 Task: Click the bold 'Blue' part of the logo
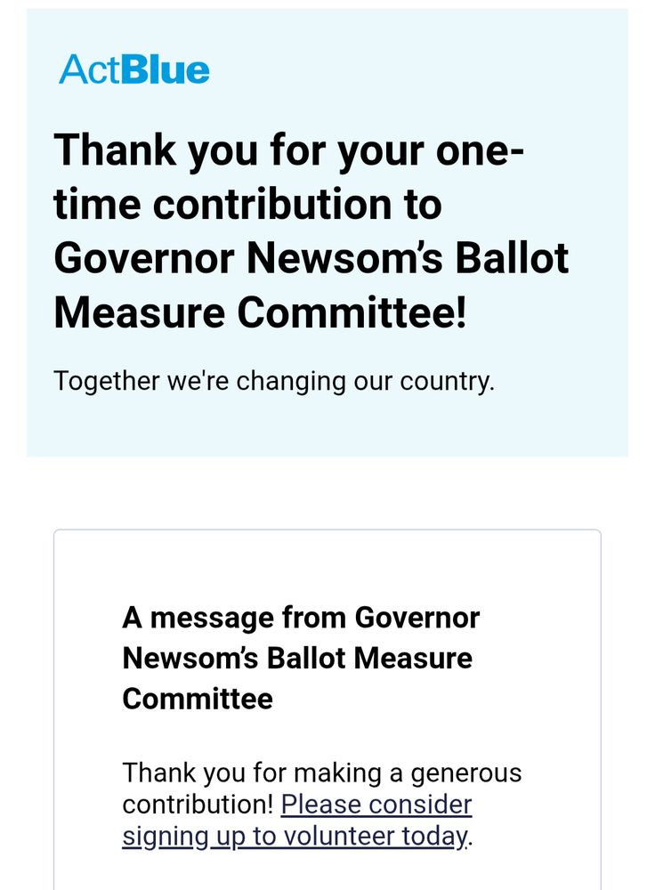coord(166,69)
